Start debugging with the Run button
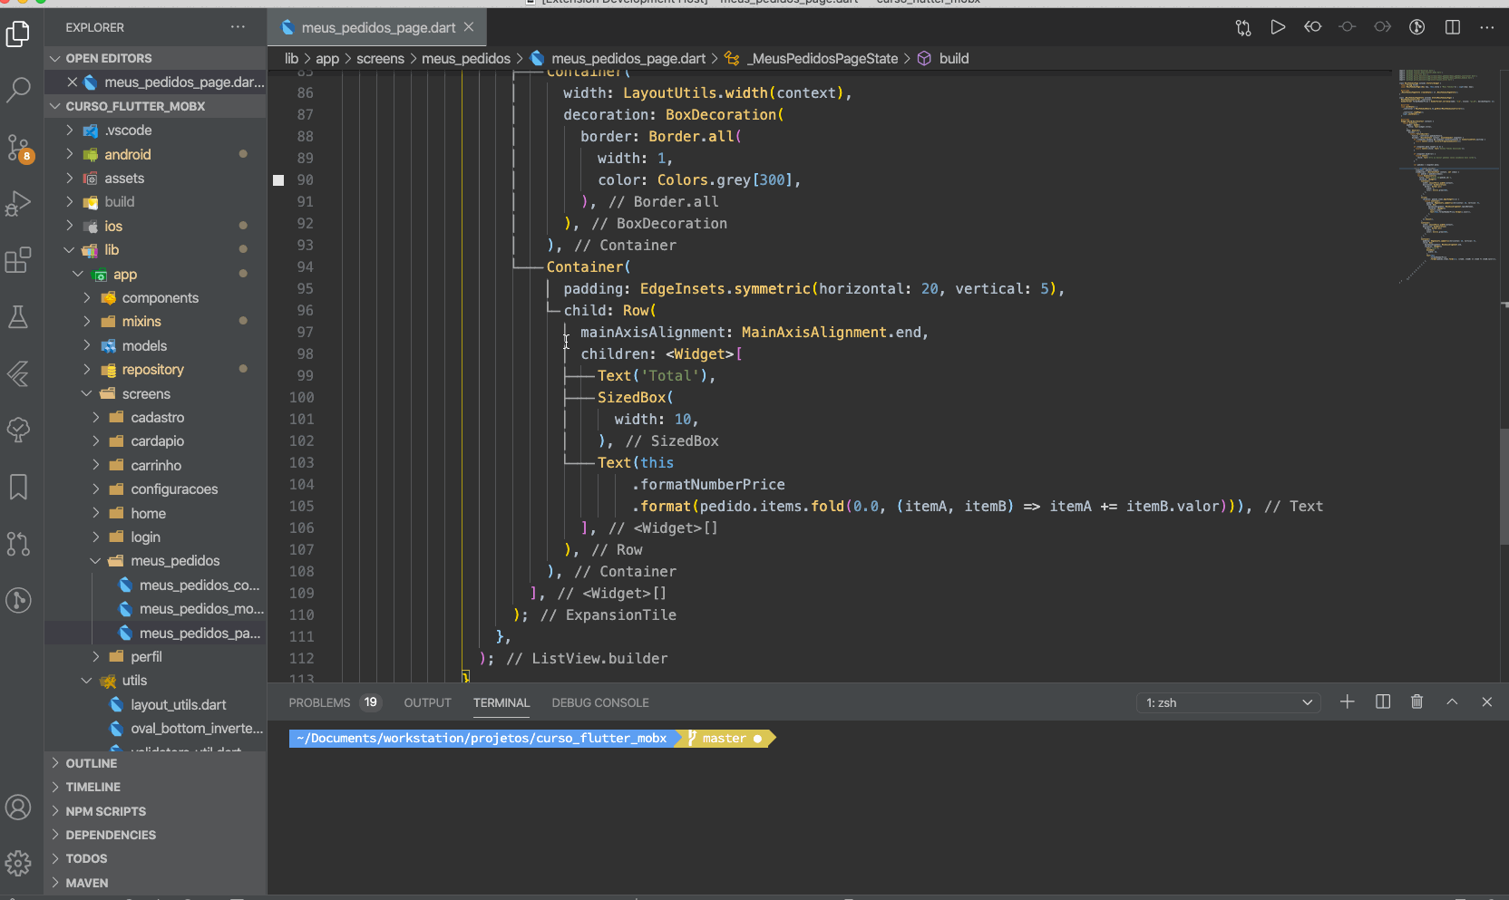The width and height of the screenshot is (1509, 900). (1278, 27)
